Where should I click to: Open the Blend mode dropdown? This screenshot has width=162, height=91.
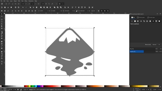pos(156,44)
